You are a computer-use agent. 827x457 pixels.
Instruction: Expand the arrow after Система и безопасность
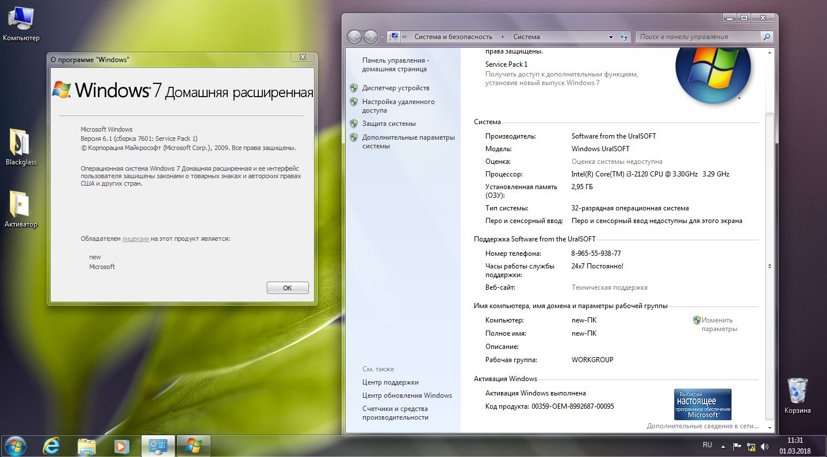pos(503,37)
